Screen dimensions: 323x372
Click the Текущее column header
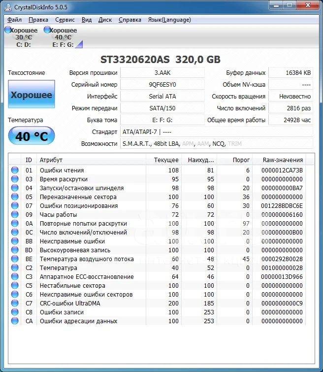point(163,160)
